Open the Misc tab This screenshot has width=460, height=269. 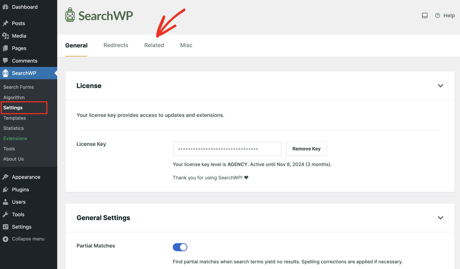click(186, 45)
